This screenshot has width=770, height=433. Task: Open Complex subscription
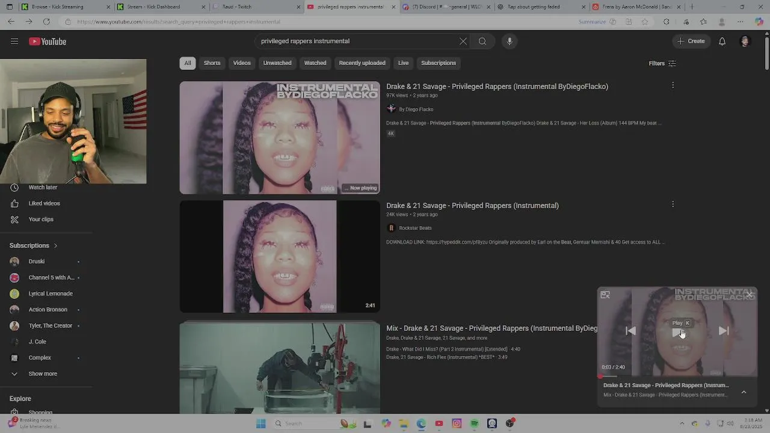40,358
